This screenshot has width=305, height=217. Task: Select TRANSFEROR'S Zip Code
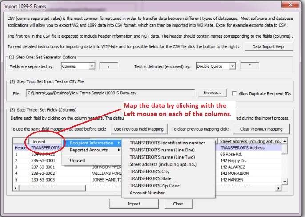(168, 186)
